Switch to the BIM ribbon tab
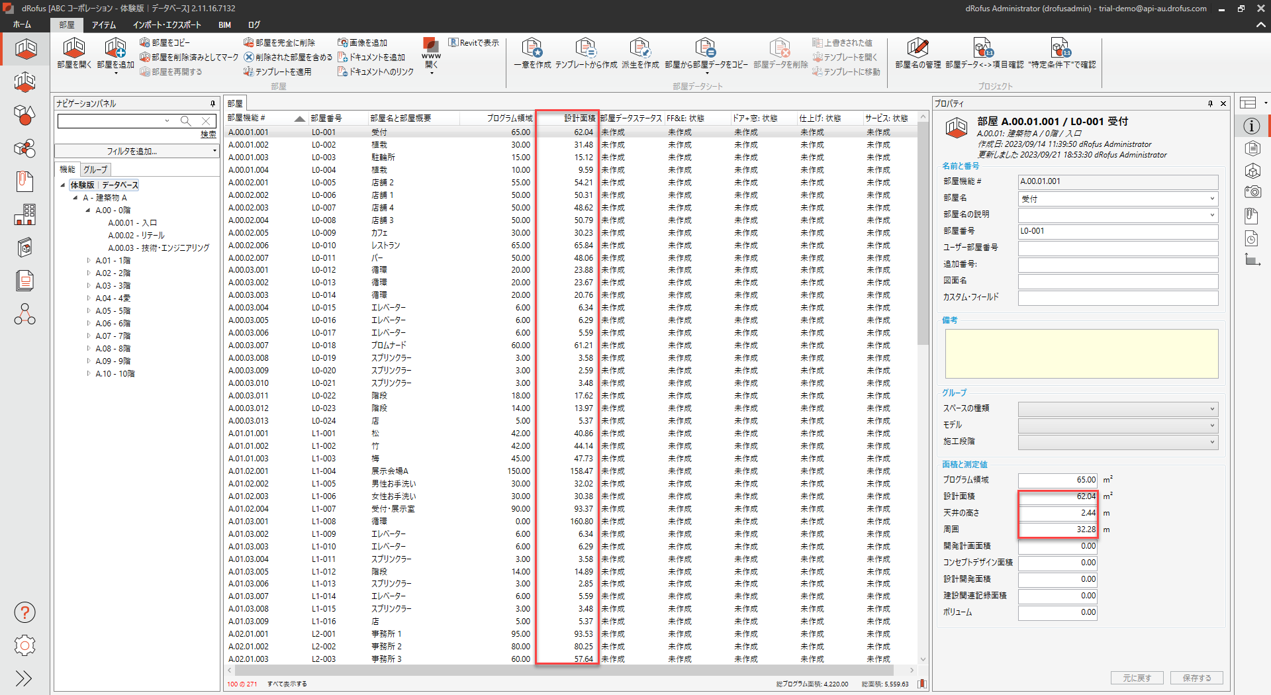 click(224, 25)
